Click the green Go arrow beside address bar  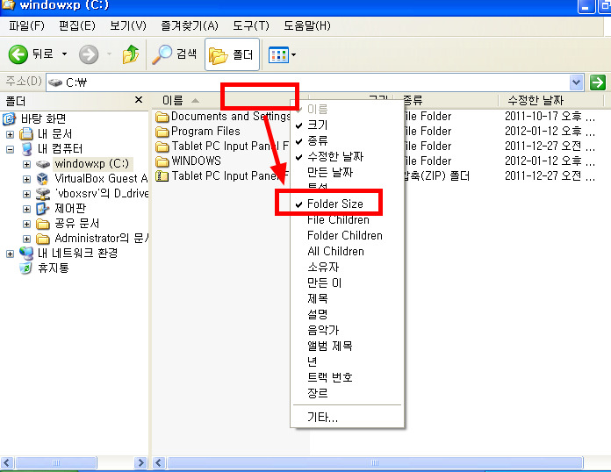point(599,82)
